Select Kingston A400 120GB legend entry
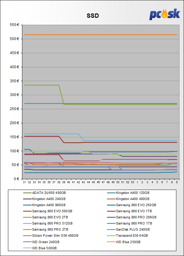This screenshot has height=256, width=184. (x=128, y=193)
